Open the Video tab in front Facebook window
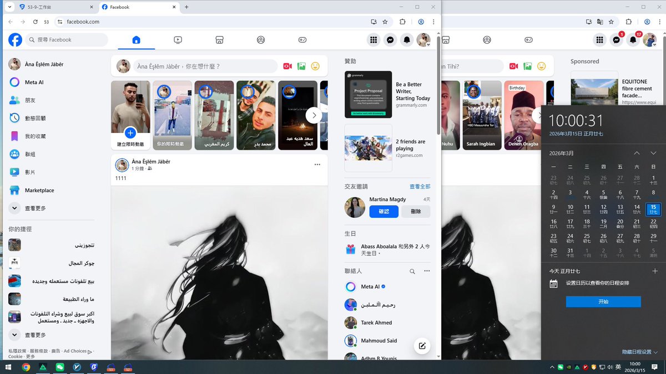 (178, 40)
